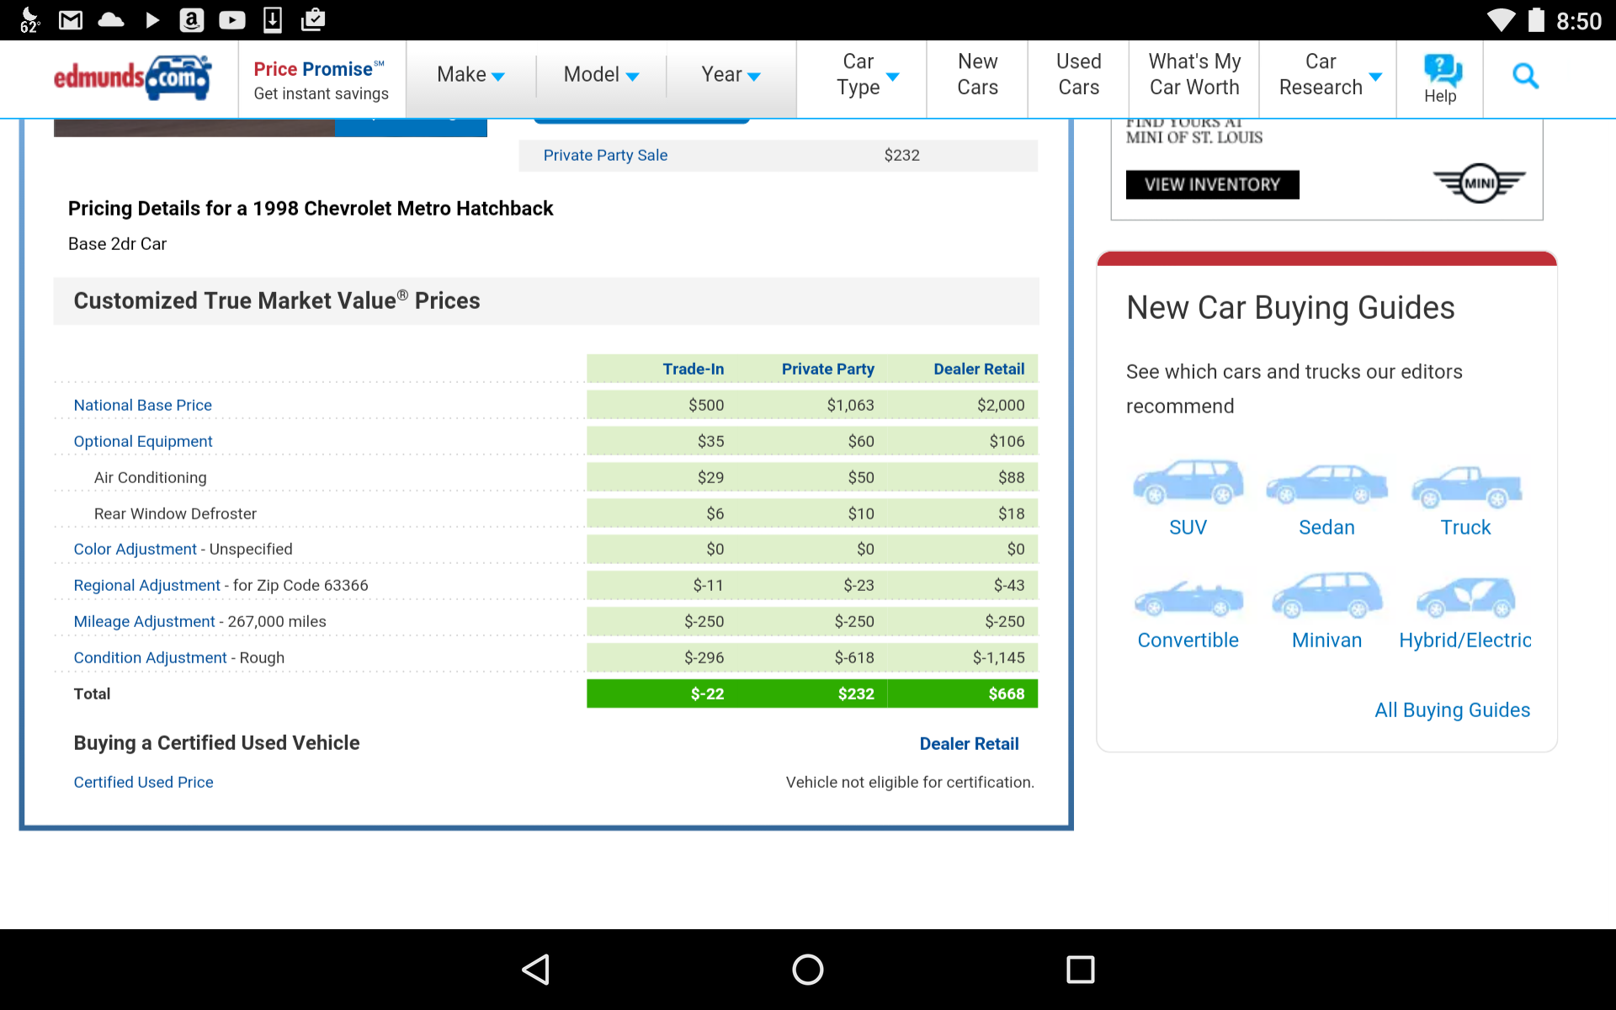Go to Used Cars

[x=1078, y=75]
